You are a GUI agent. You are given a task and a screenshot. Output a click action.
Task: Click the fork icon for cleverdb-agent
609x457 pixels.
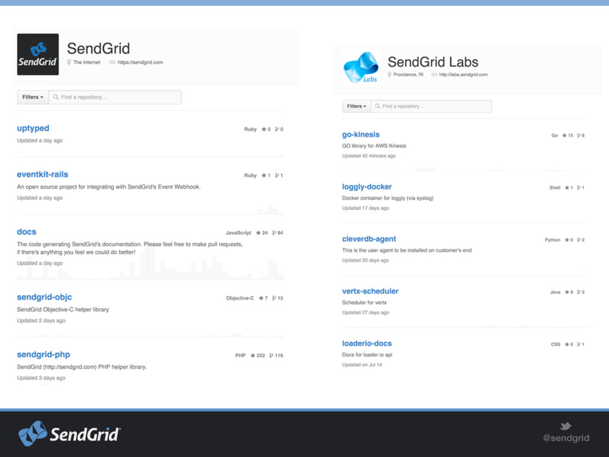tap(579, 240)
